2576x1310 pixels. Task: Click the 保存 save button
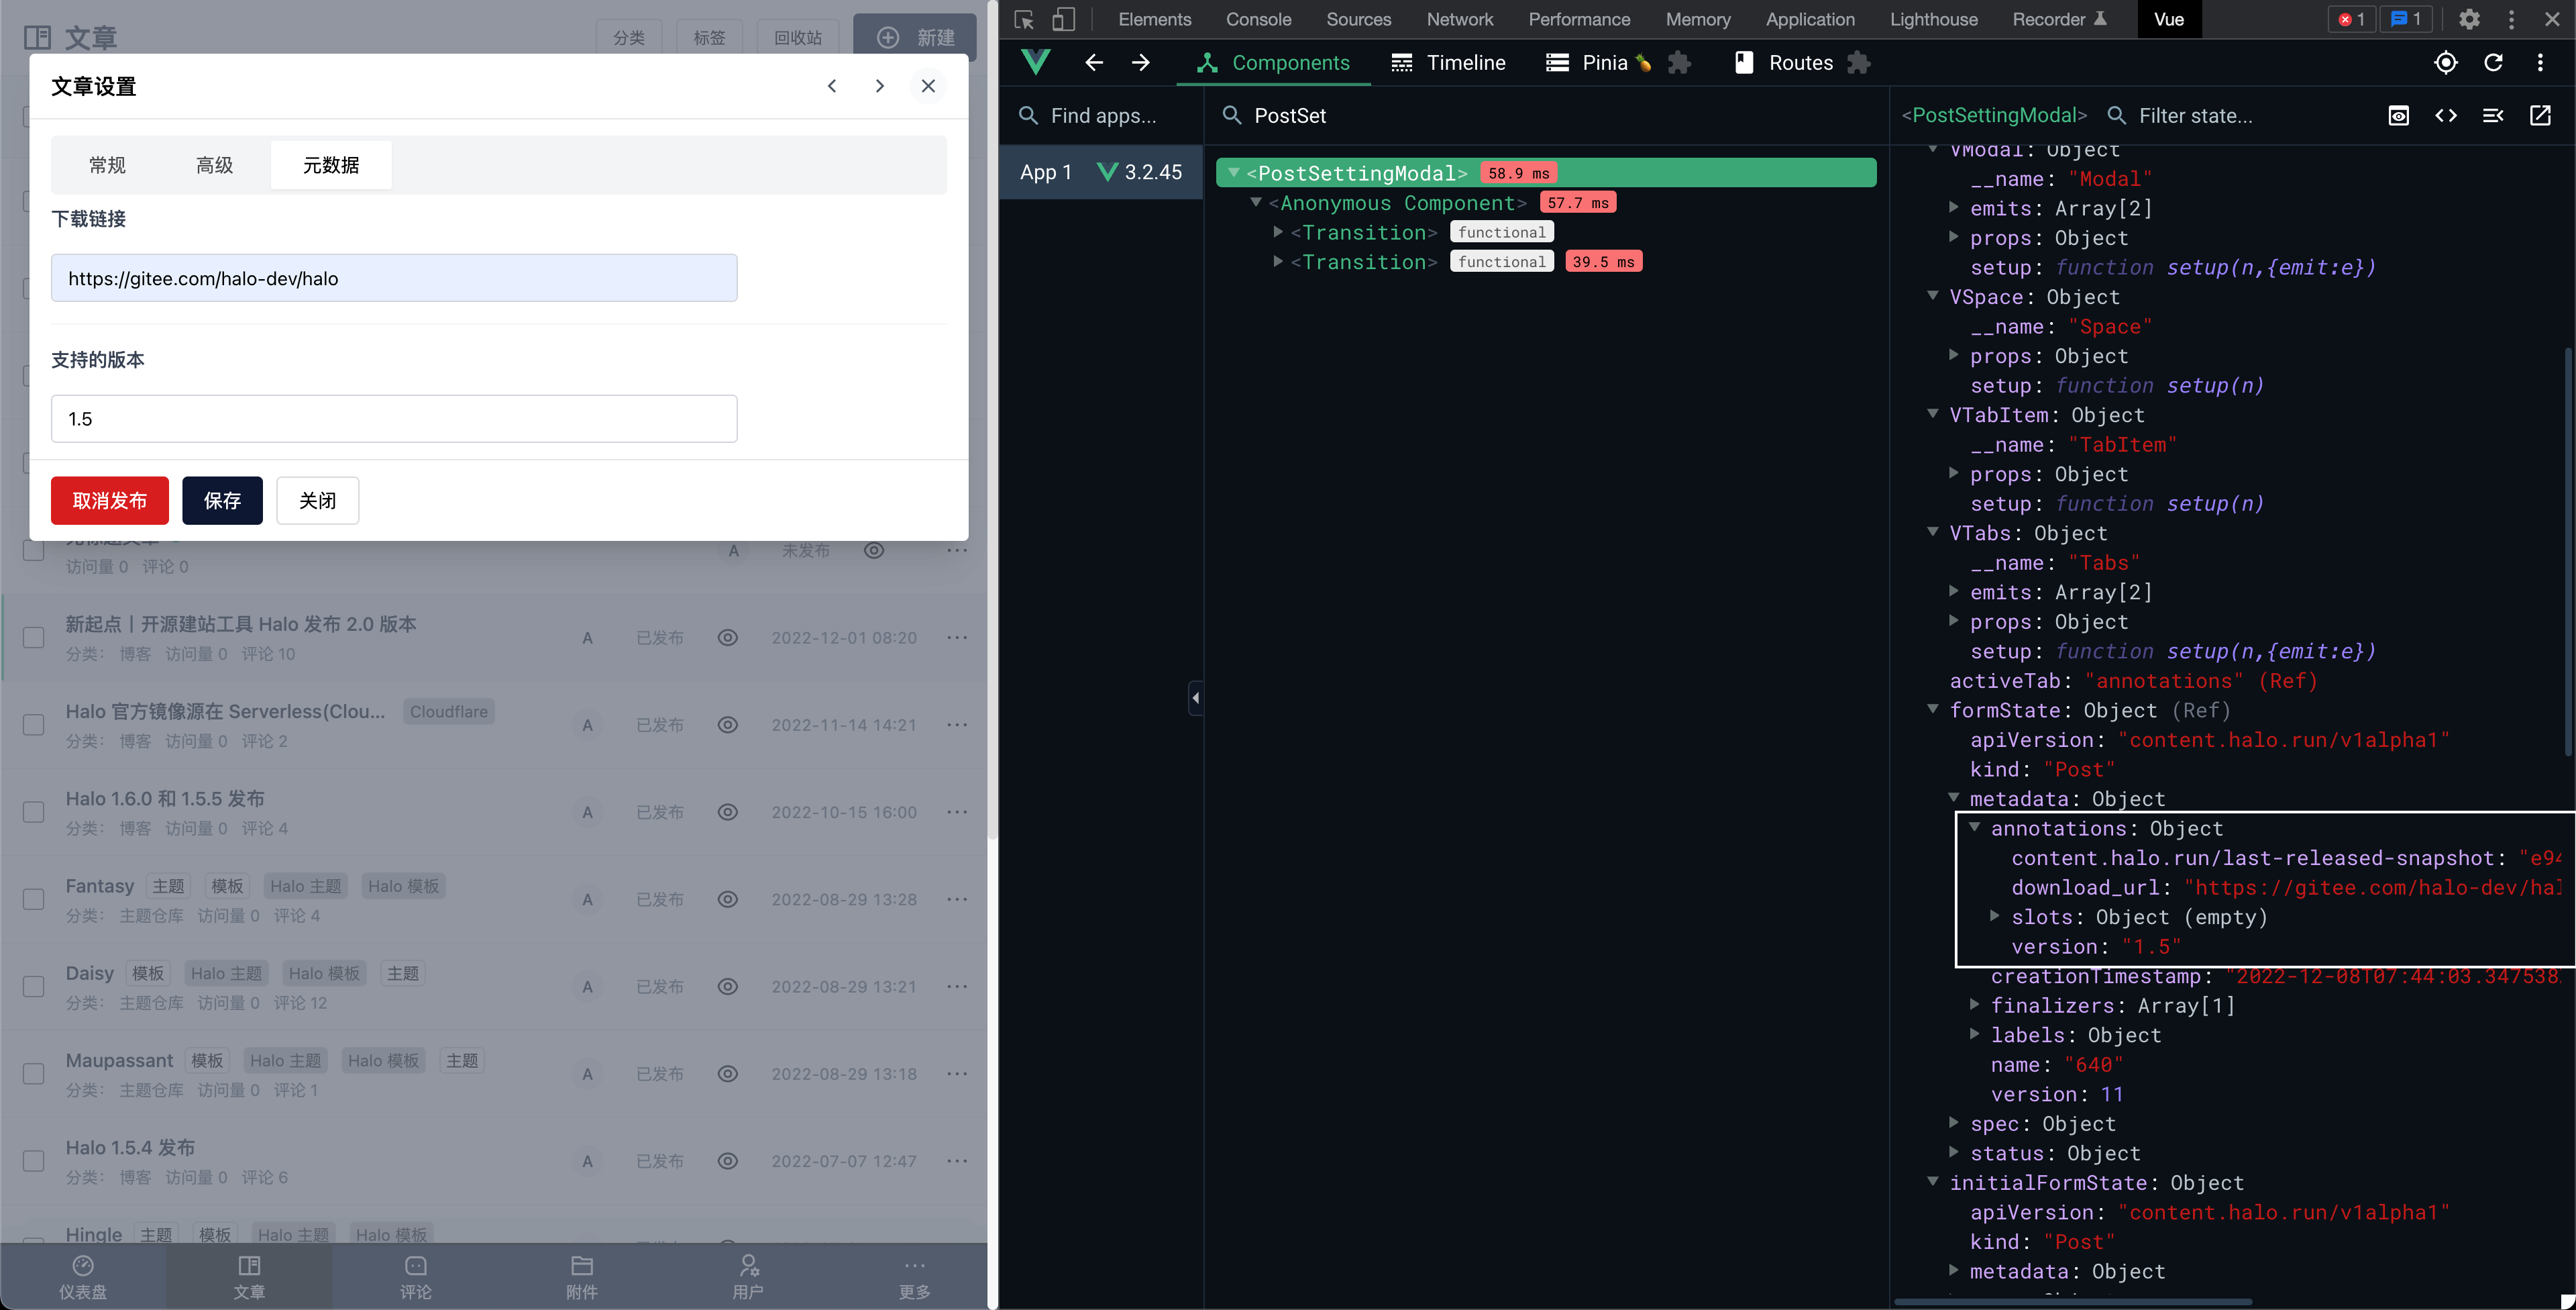[222, 501]
